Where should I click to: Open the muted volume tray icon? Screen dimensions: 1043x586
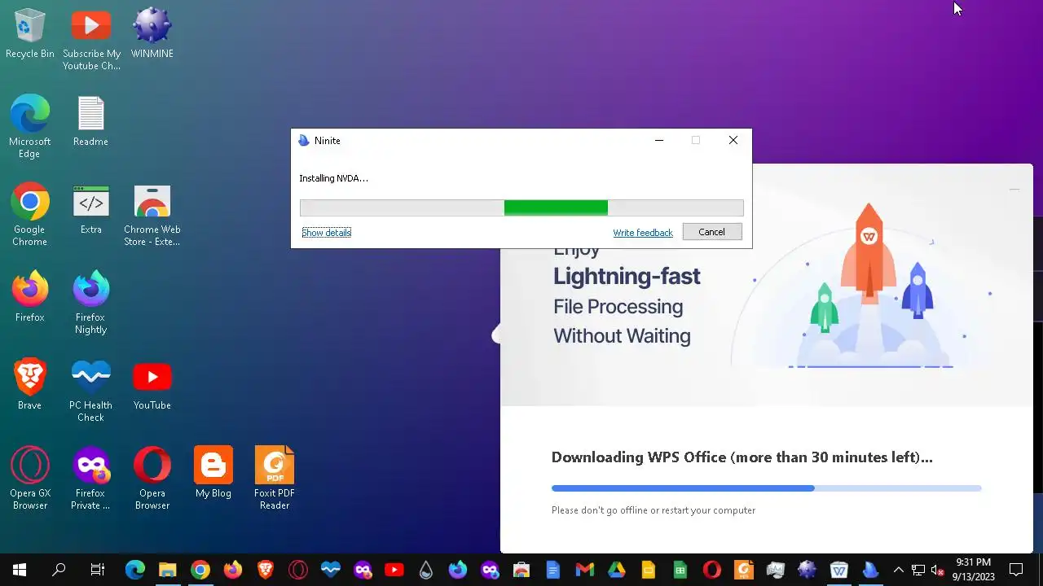[x=937, y=570]
